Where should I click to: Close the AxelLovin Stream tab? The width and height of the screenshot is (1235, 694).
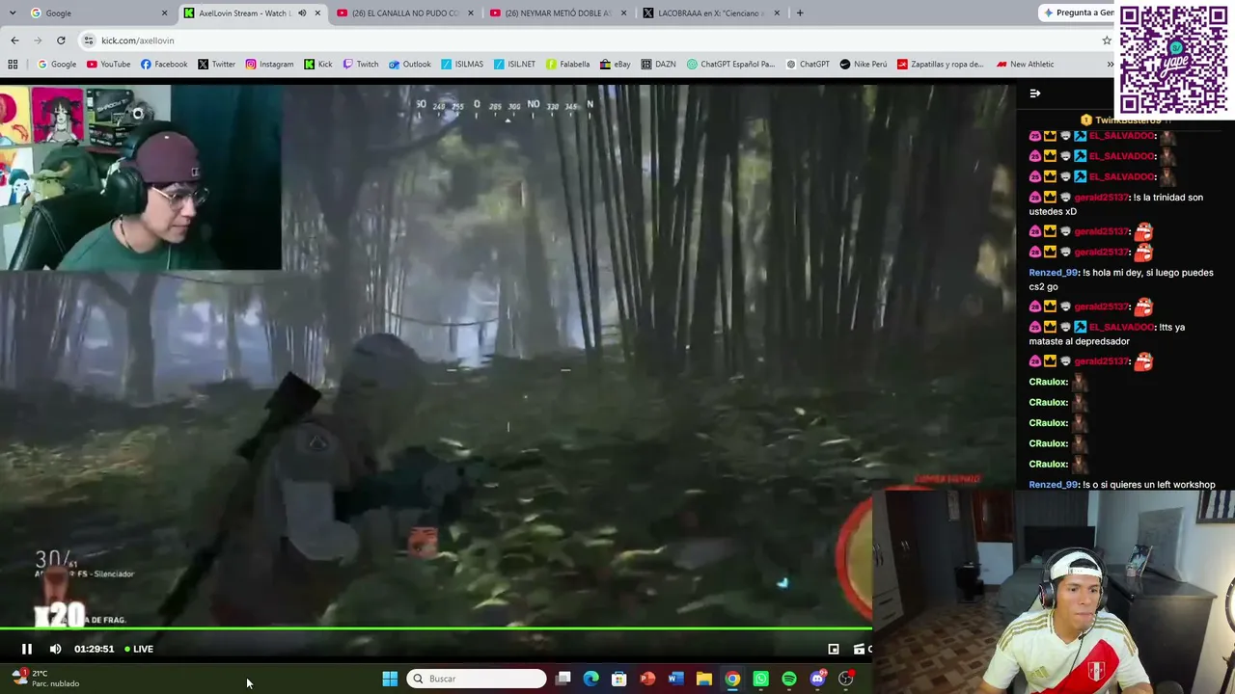click(317, 13)
